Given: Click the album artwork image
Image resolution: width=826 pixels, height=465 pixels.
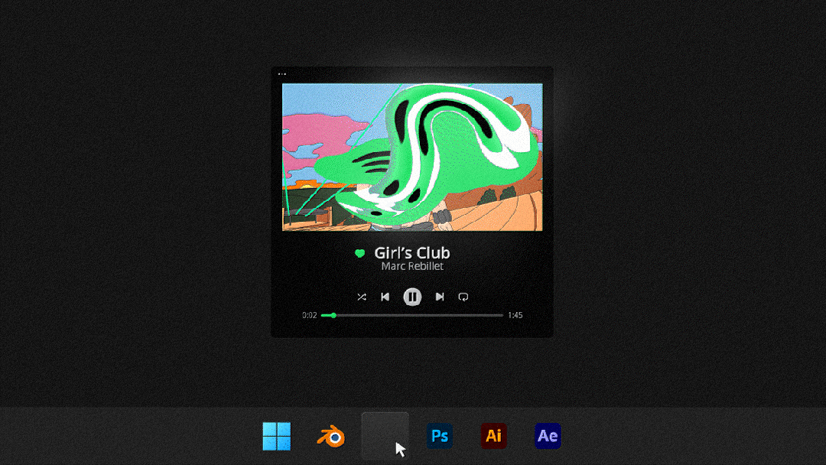Looking at the screenshot, I should point(412,157).
